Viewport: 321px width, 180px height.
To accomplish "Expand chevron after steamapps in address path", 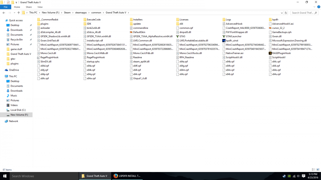I will pyautogui.click(x=89, y=13).
